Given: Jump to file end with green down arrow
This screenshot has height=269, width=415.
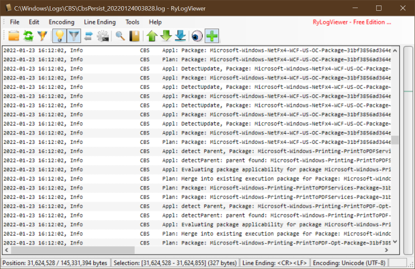Looking at the screenshot, I should (166, 36).
